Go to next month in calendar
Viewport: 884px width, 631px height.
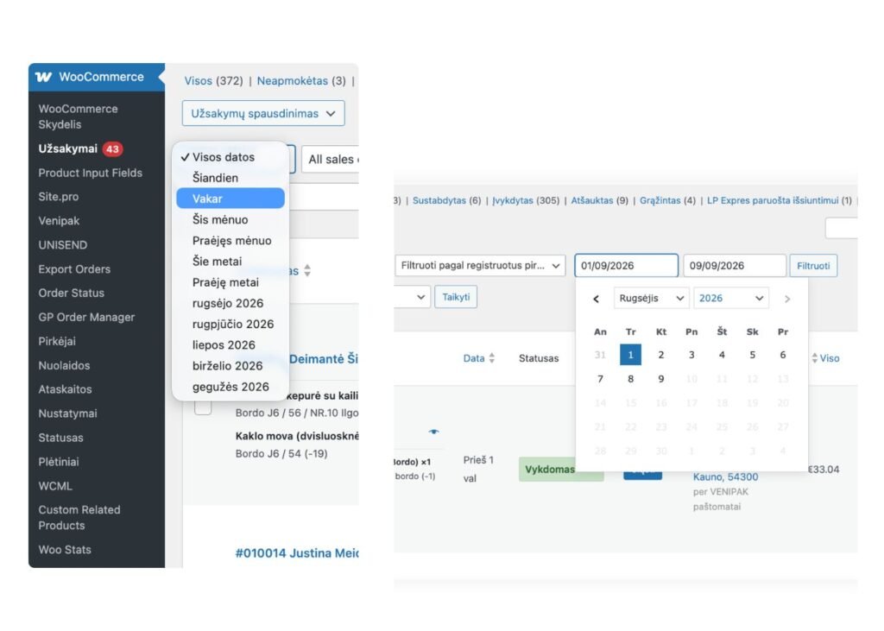point(787,299)
